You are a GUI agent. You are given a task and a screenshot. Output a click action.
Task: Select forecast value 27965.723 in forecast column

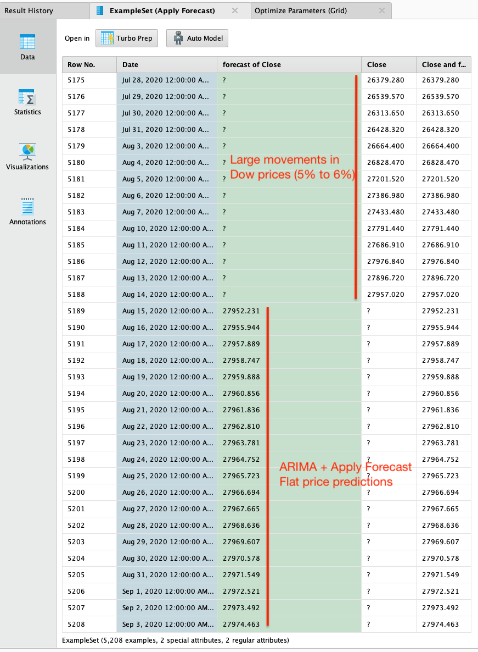[289, 476]
